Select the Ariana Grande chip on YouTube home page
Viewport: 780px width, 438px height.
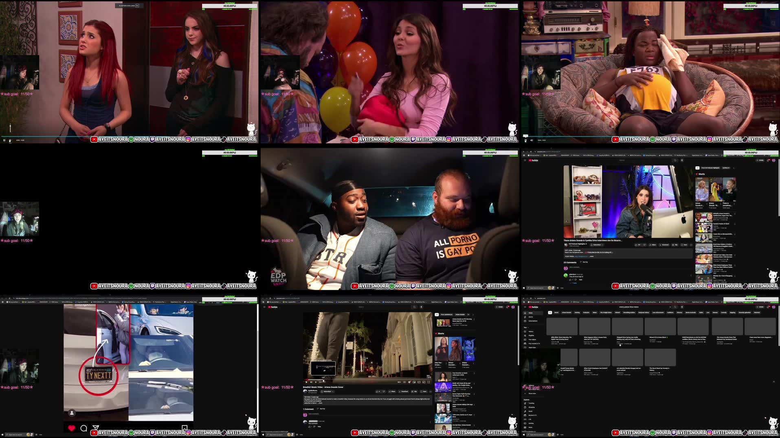coord(567,313)
